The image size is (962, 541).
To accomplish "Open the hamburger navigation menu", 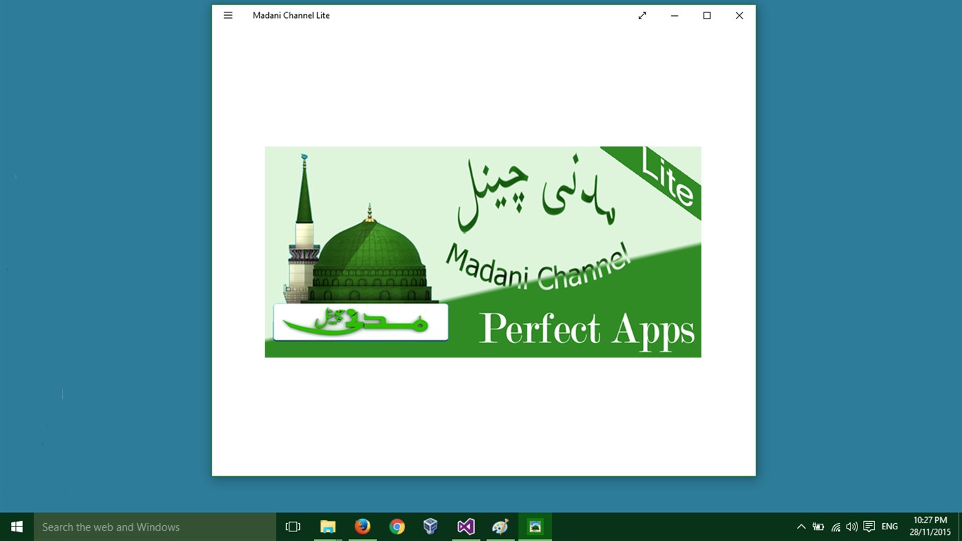I will point(228,15).
